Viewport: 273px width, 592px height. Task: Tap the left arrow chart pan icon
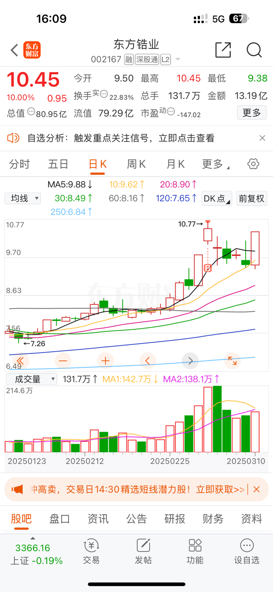pos(148,361)
